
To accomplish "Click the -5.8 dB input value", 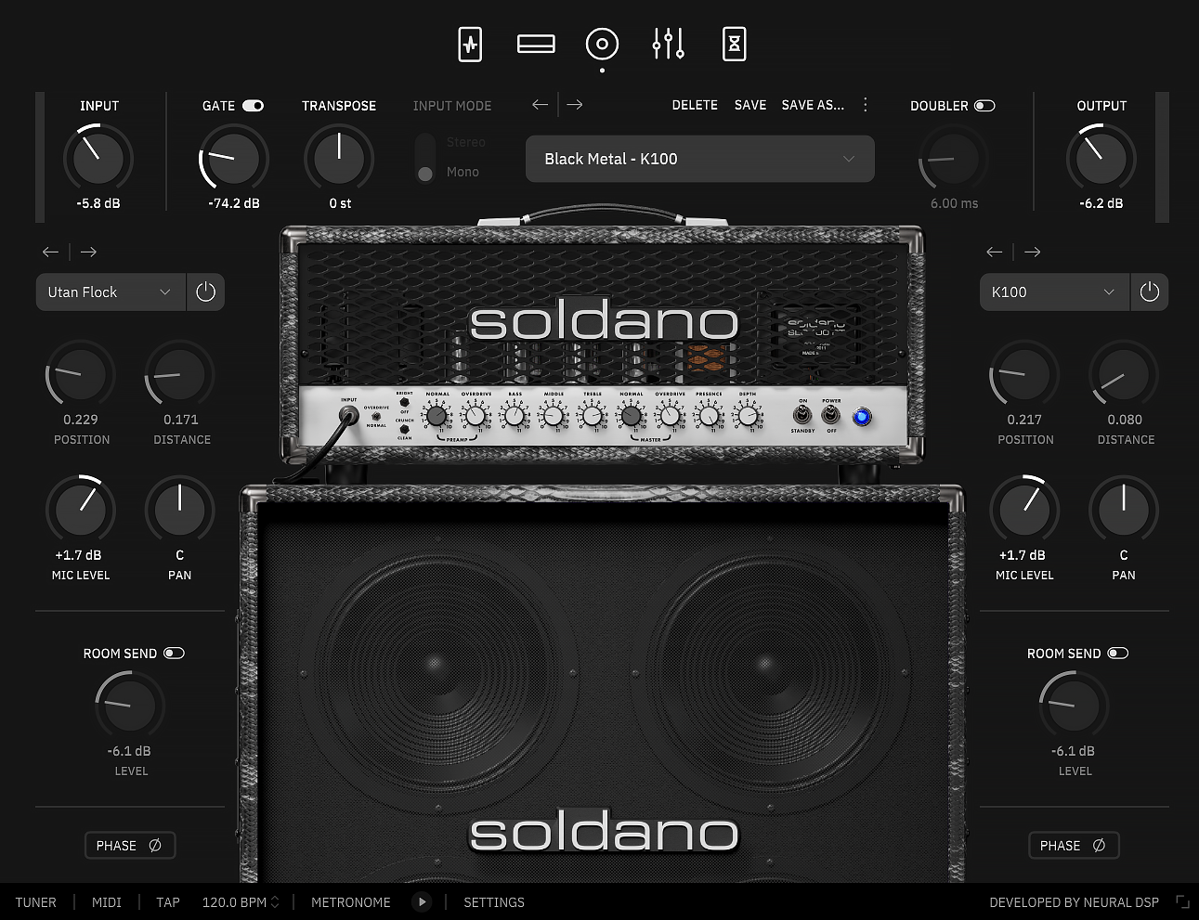I will pos(98,203).
